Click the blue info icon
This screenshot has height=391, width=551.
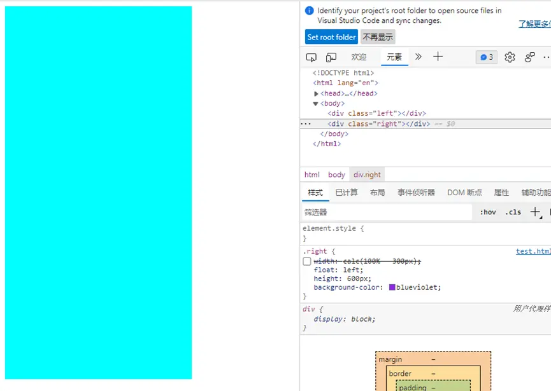[x=309, y=11]
